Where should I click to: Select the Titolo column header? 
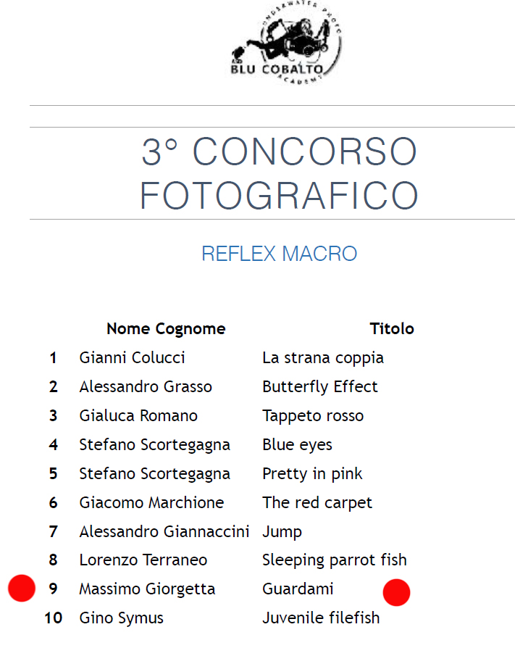(392, 328)
